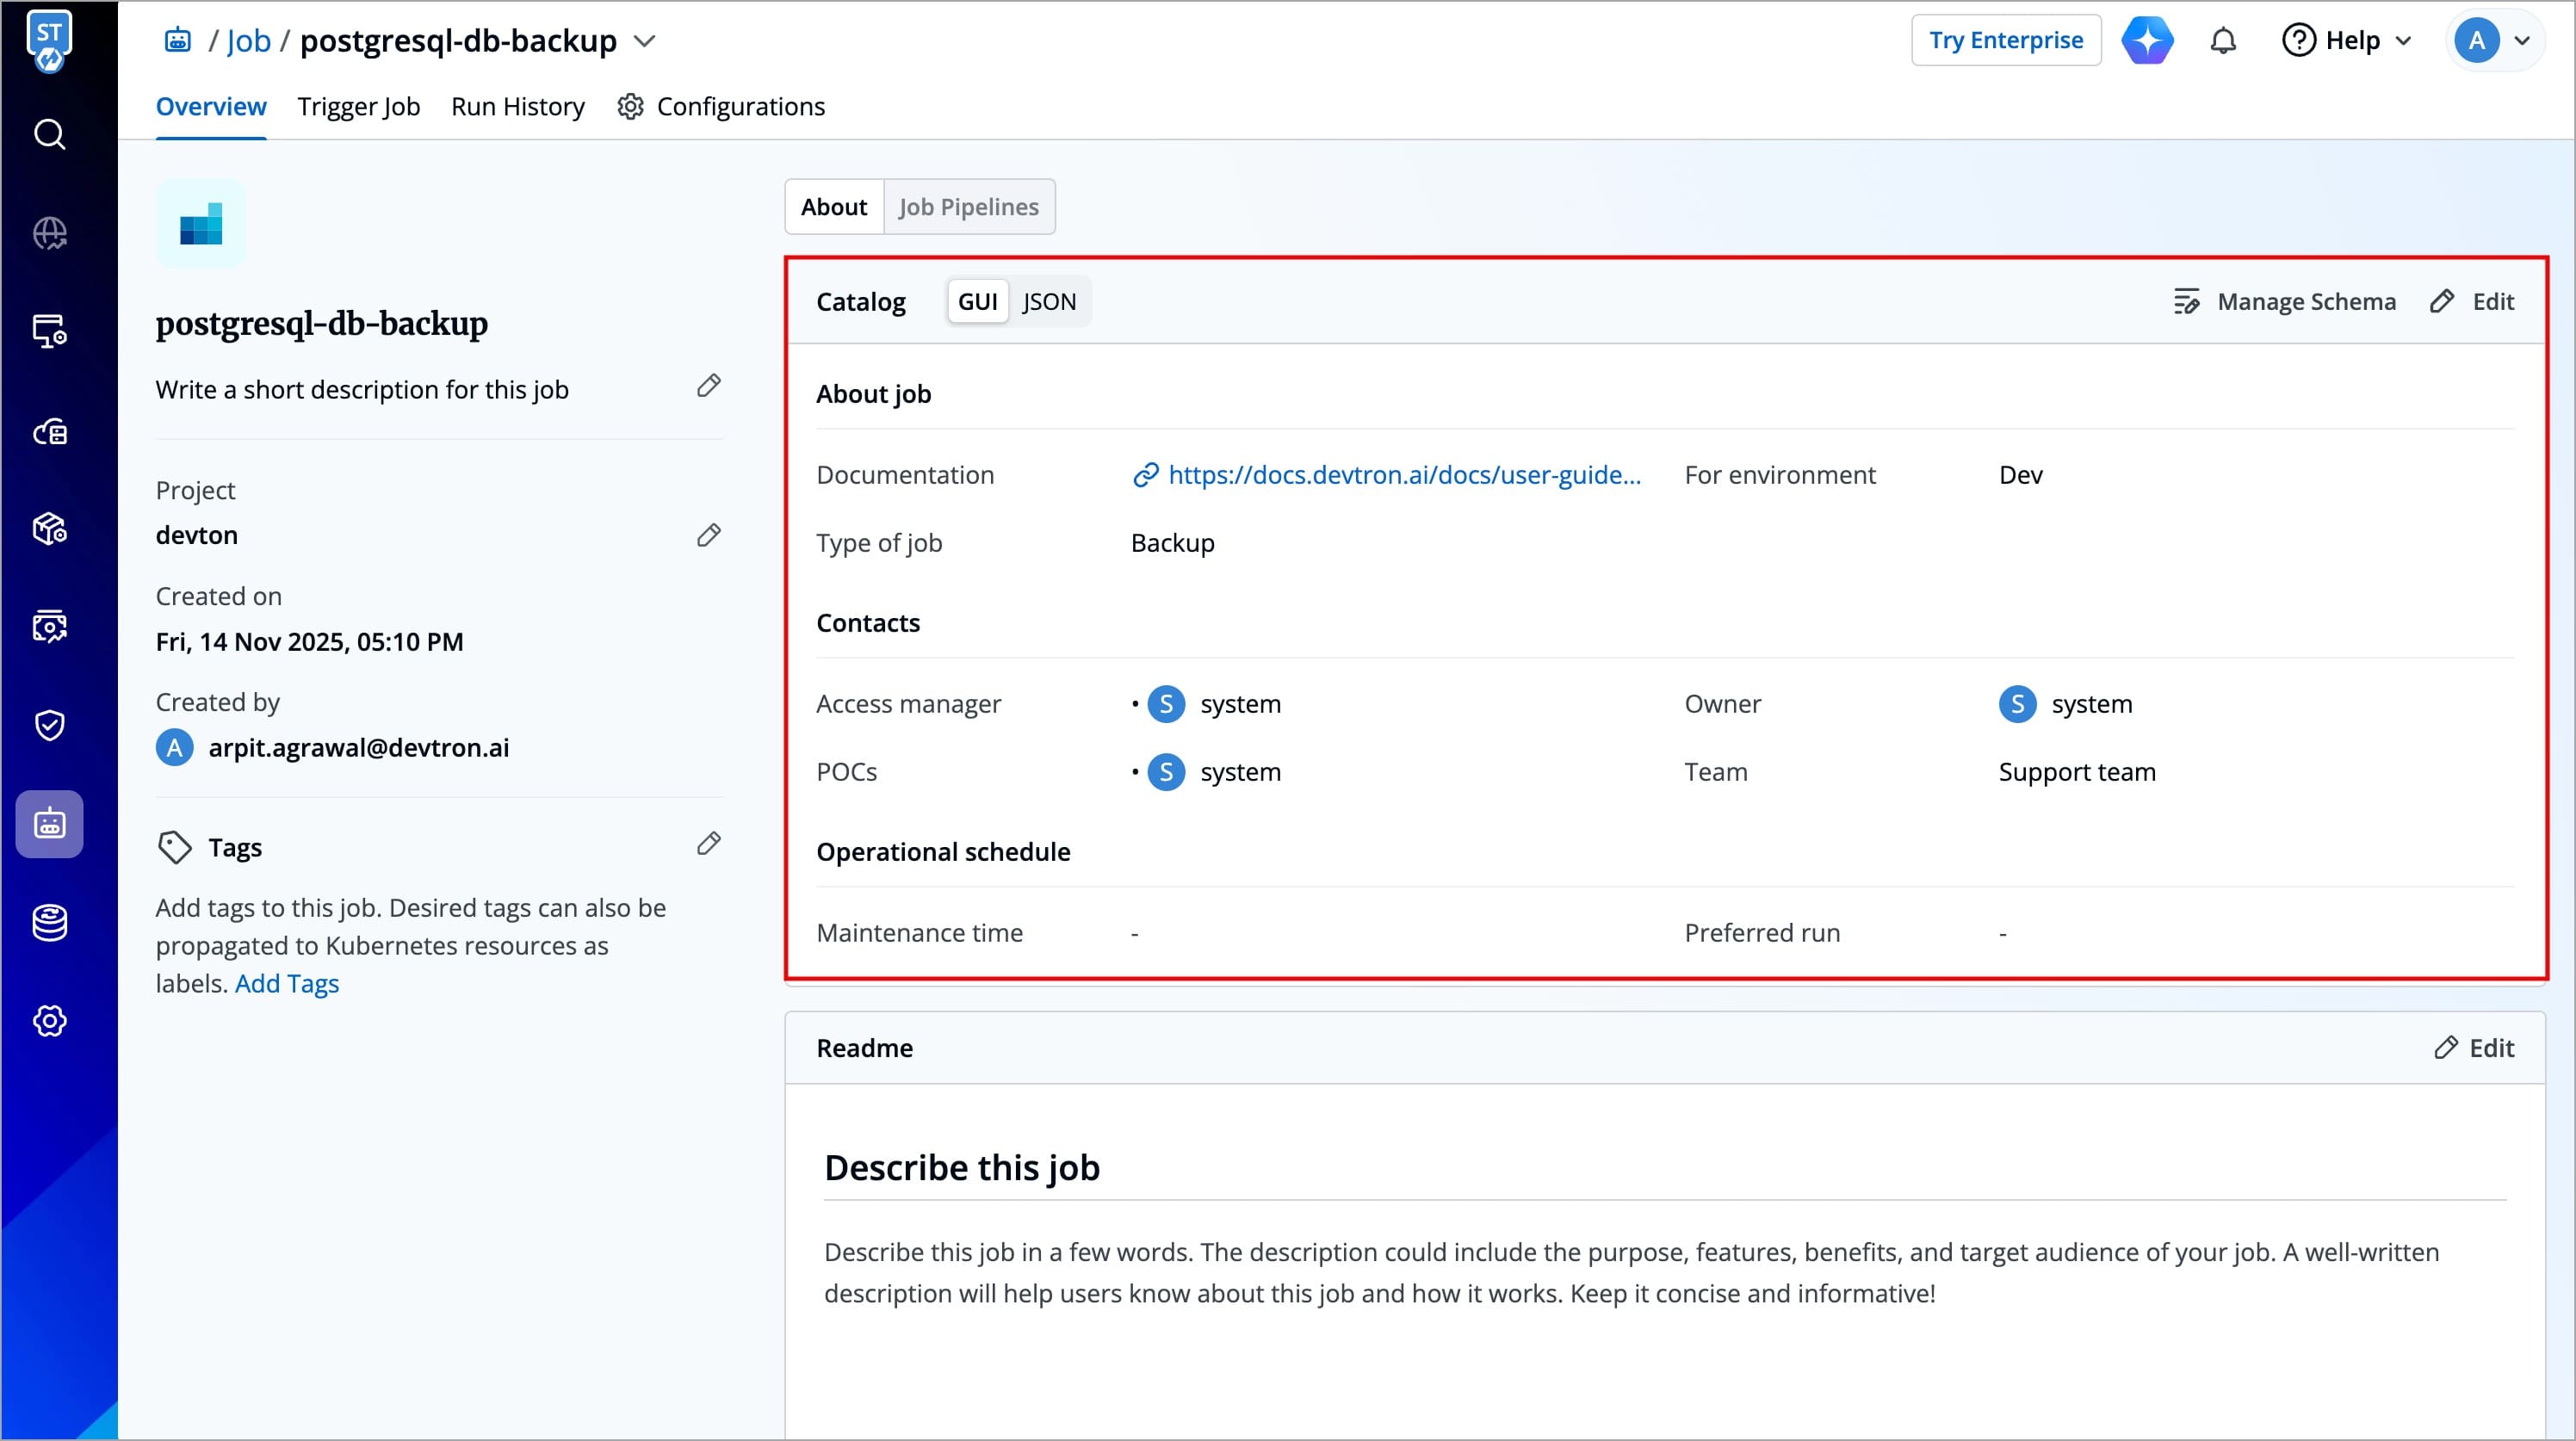Select GUI catalog view

pyautogui.click(x=977, y=302)
